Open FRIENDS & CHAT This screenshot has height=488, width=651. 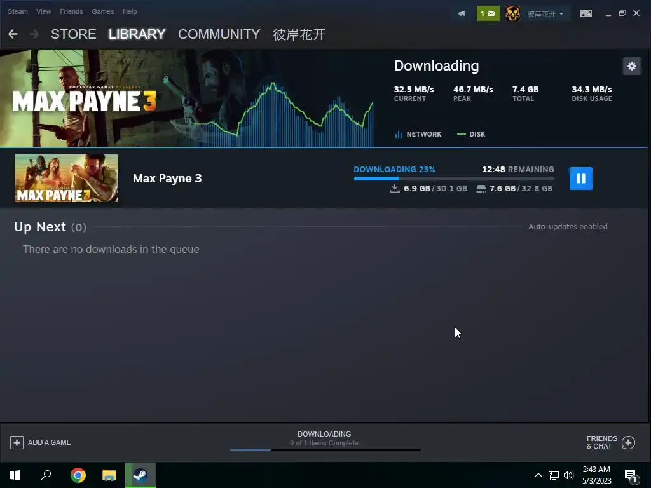coord(611,442)
